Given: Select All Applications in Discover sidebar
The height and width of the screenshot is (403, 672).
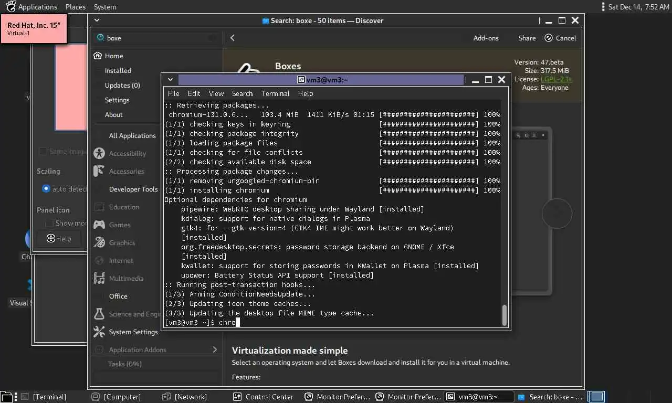Looking at the screenshot, I should (x=132, y=135).
